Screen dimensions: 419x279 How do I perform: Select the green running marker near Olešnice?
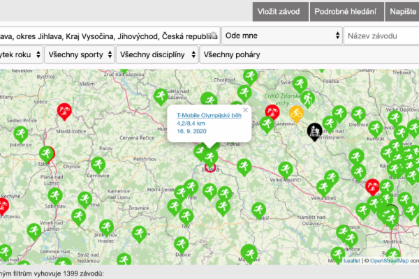tap(358, 114)
